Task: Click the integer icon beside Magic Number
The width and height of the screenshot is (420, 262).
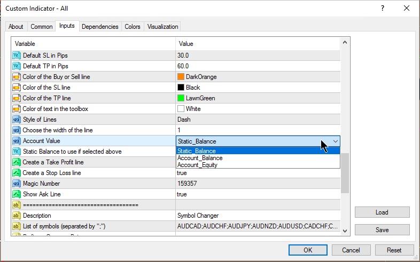Action: tap(17, 184)
